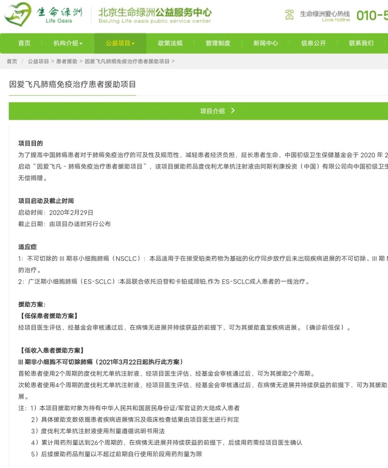Screen dimensions: 388x468
Task: Go to 首页 via the navbar
Action: tap(24, 43)
